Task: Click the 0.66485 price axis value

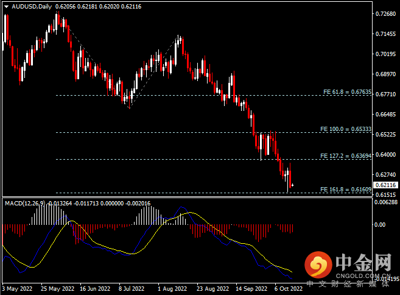Action: 386,115
